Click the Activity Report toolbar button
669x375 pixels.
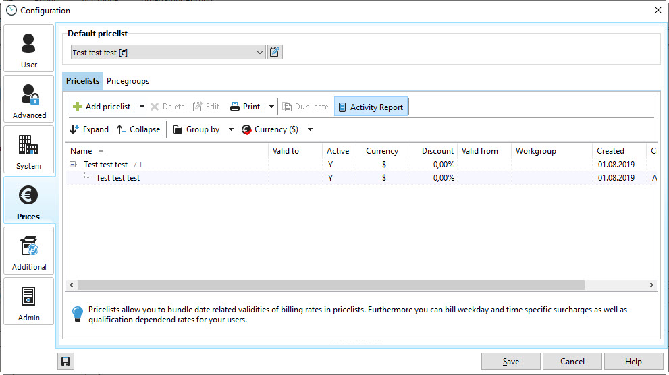click(x=371, y=107)
